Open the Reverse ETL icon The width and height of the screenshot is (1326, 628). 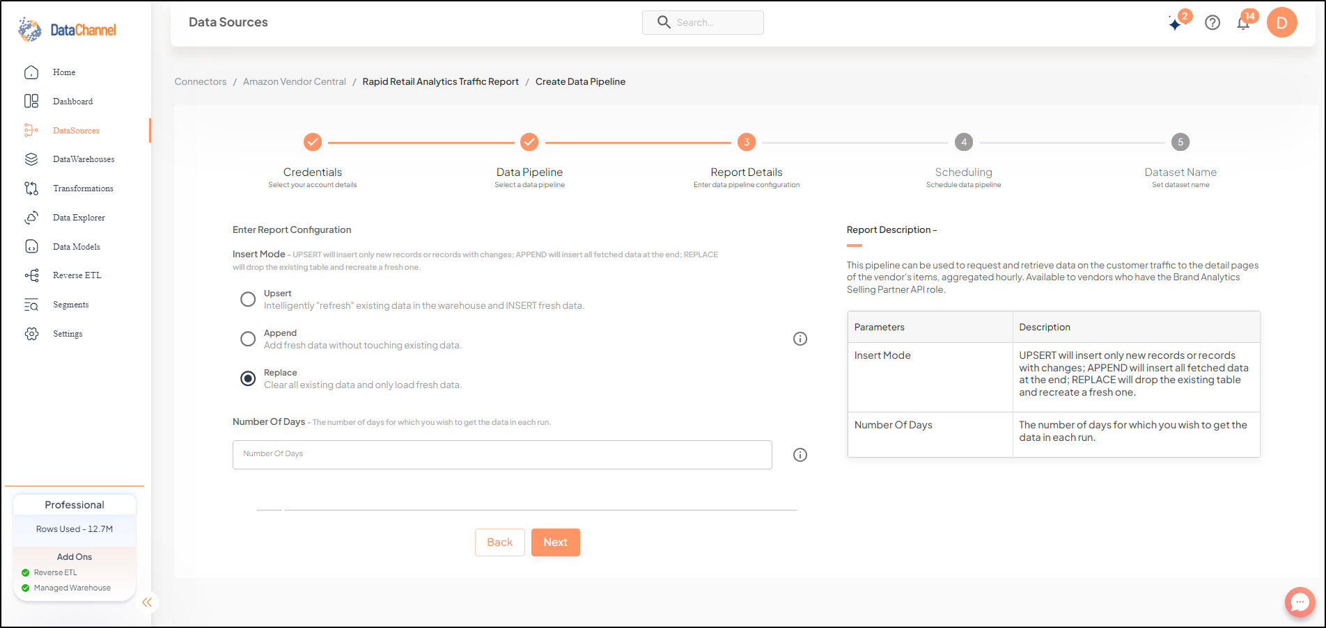point(31,275)
